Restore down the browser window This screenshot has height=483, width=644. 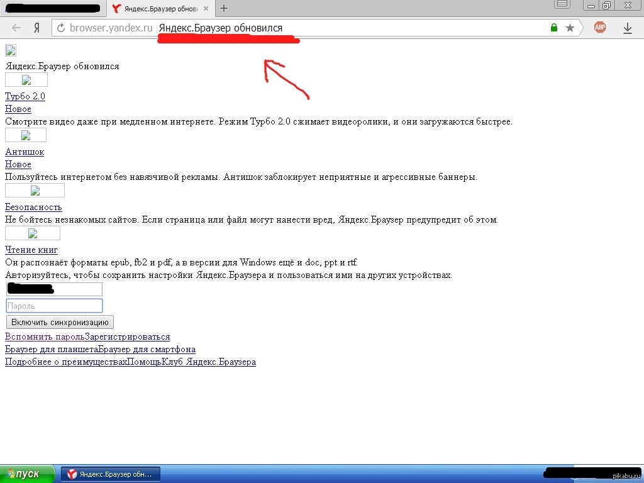[607, 5]
